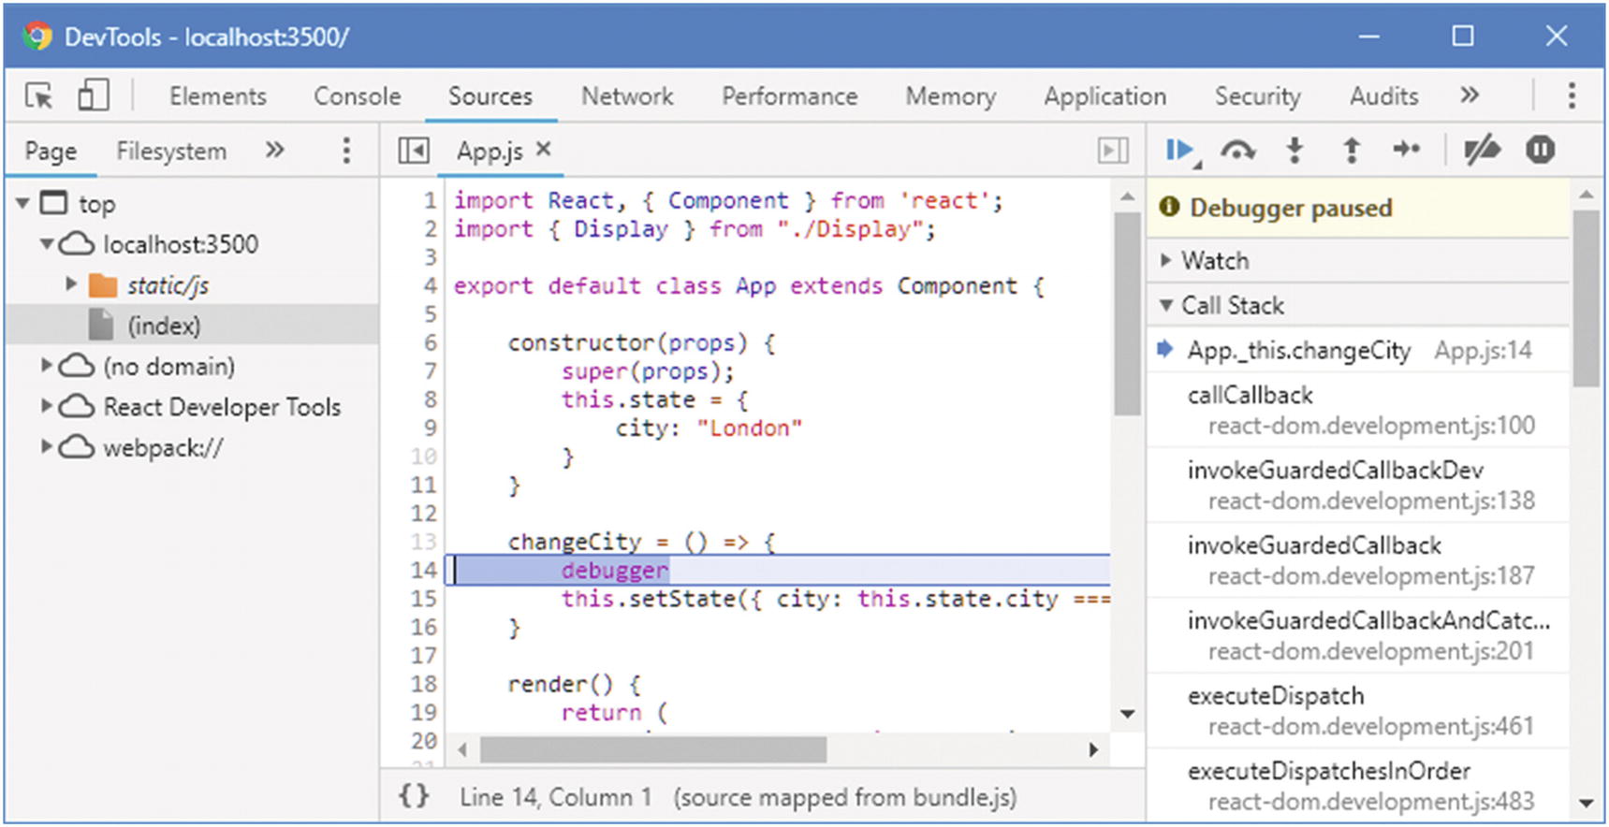Click the Step button arrow icon
The width and height of the screenshot is (1609, 827).
[x=1406, y=150]
